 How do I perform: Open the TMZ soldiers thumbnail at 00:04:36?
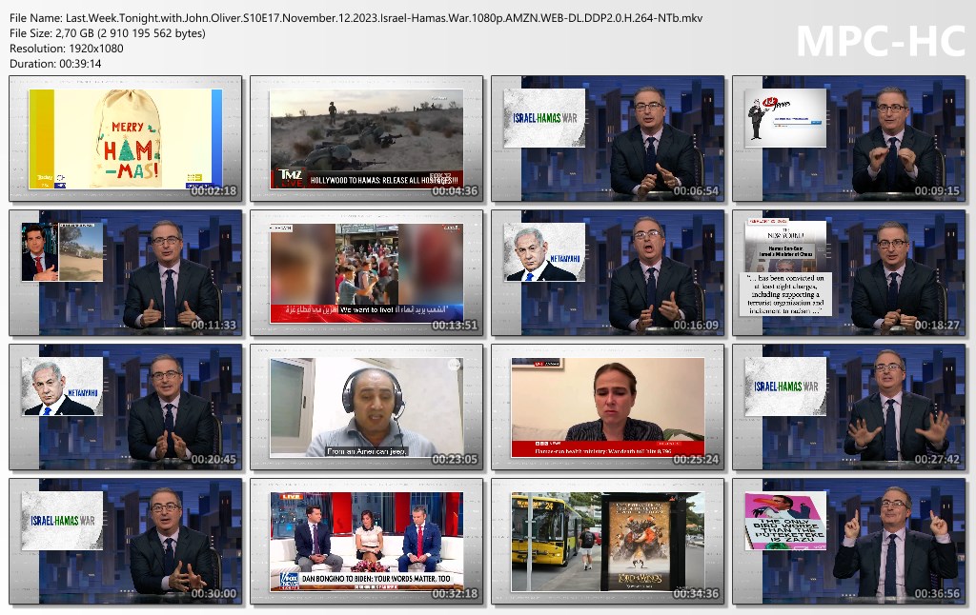[x=366, y=139]
